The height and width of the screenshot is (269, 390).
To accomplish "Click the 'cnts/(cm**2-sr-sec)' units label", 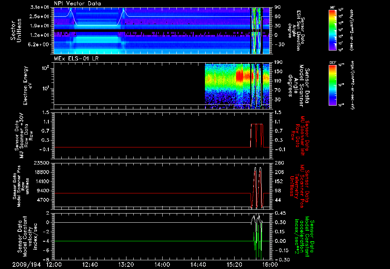I will (352, 30).
